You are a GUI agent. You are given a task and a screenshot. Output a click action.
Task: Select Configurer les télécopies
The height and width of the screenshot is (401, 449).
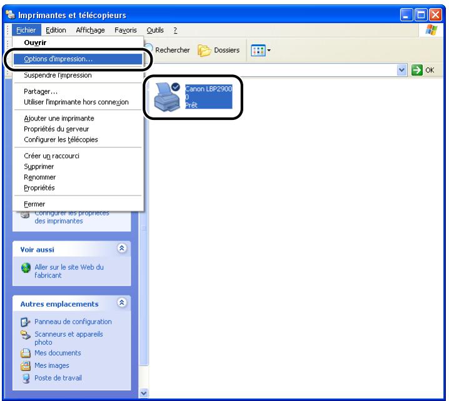click(x=78, y=139)
